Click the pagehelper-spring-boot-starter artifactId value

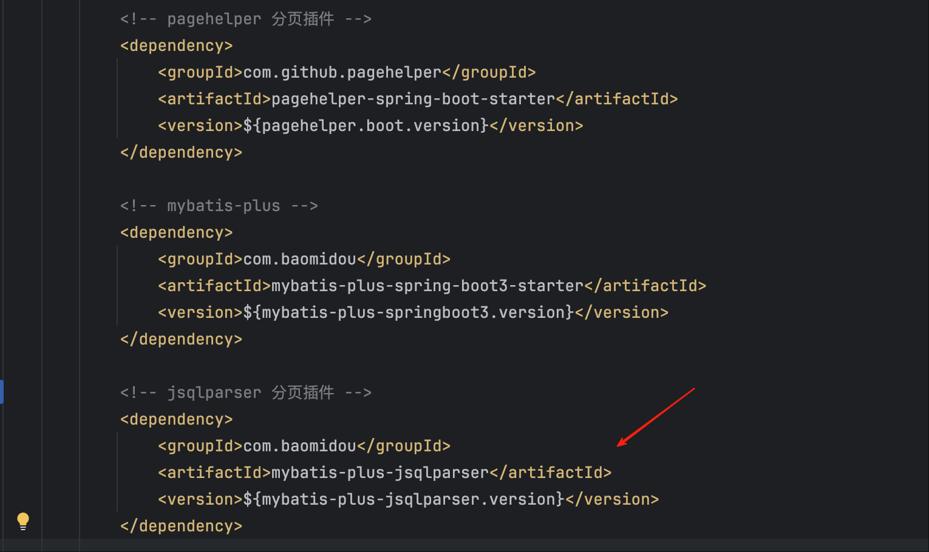click(413, 99)
